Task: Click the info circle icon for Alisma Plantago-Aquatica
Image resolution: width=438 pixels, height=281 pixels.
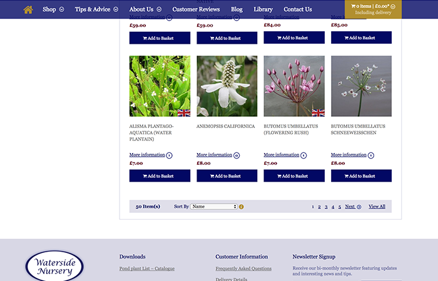Action: coord(170,155)
